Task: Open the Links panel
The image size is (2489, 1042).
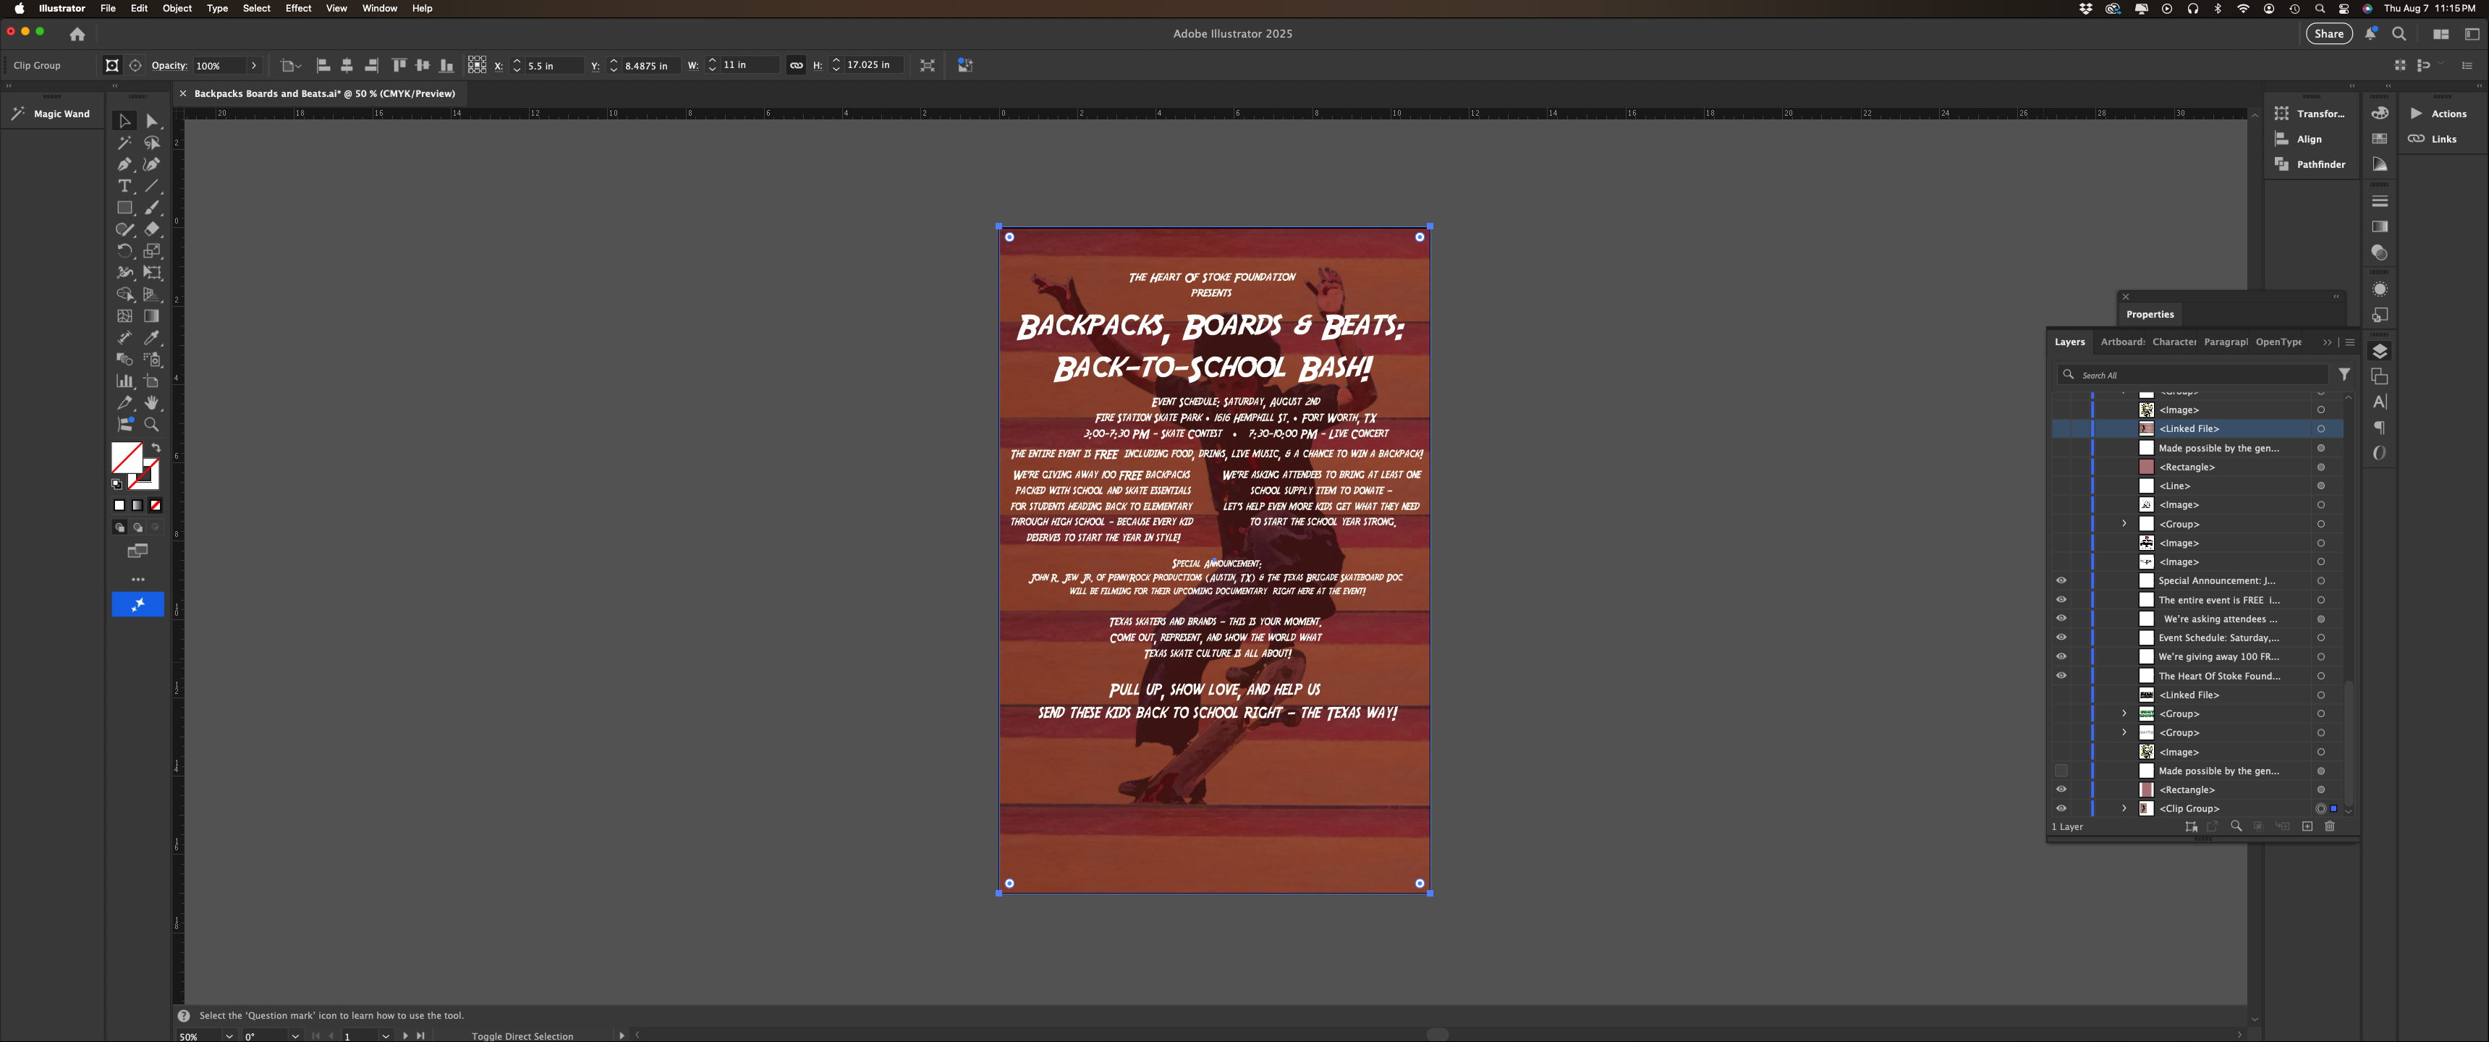Action: coord(2433,139)
